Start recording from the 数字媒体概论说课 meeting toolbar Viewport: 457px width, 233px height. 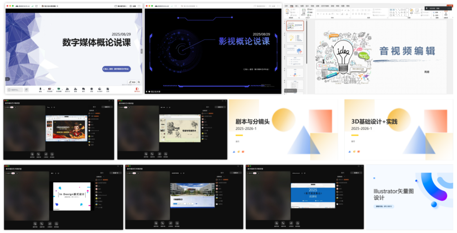click(x=91, y=89)
